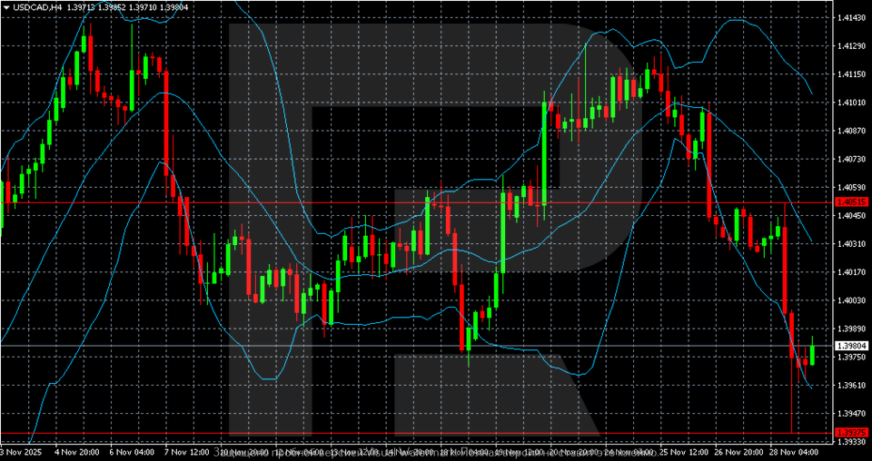Select the 7 Nov 12:00 time label
Screen dimensions: 872x461
pos(187,451)
